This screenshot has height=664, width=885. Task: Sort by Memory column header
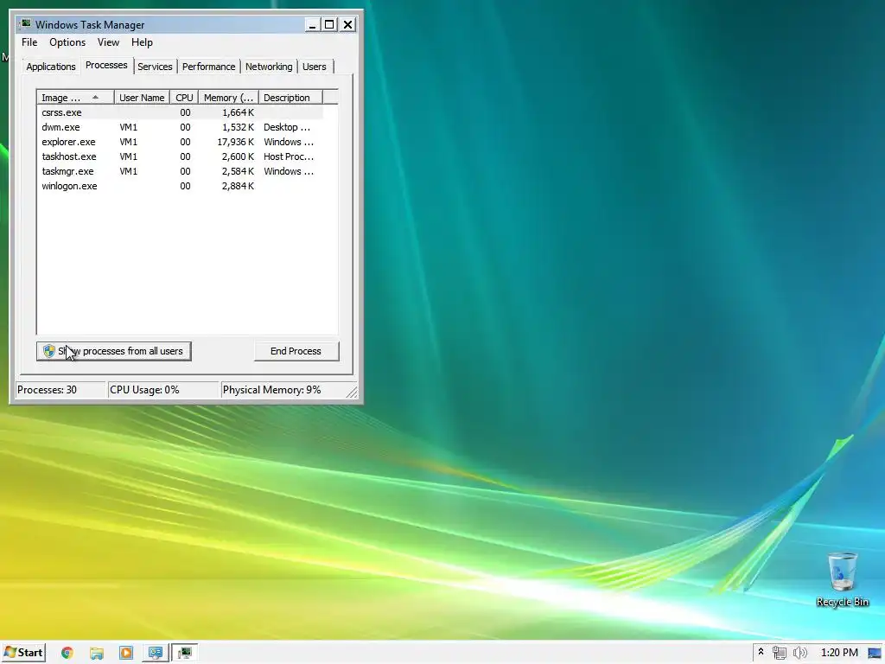click(228, 98)
